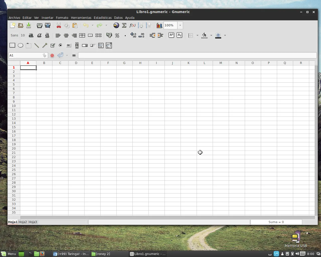Apply current font color
The image size is (321, 257).
218,35
